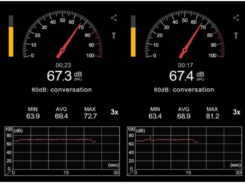This screenshot has height=184, width=245.
Task: Click the right '60dB: conversation' label
Action: [184, 90]
